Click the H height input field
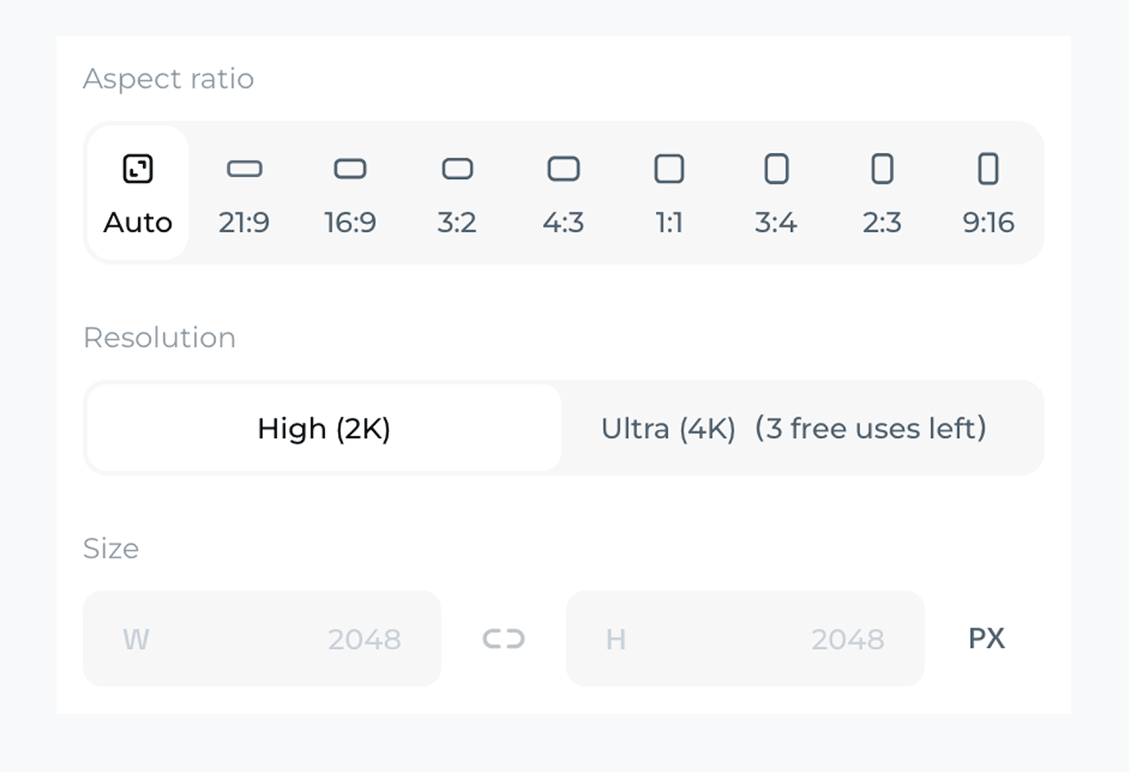 745,639
